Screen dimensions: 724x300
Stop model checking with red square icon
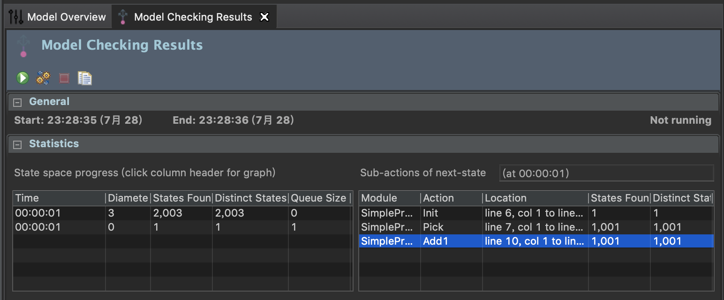click(x=64, y=78)
